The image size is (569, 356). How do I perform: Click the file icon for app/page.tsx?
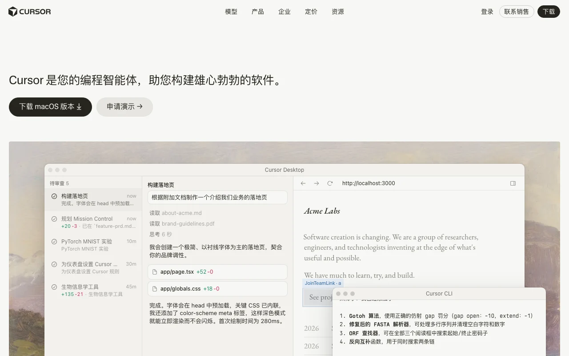coord(155,272)
